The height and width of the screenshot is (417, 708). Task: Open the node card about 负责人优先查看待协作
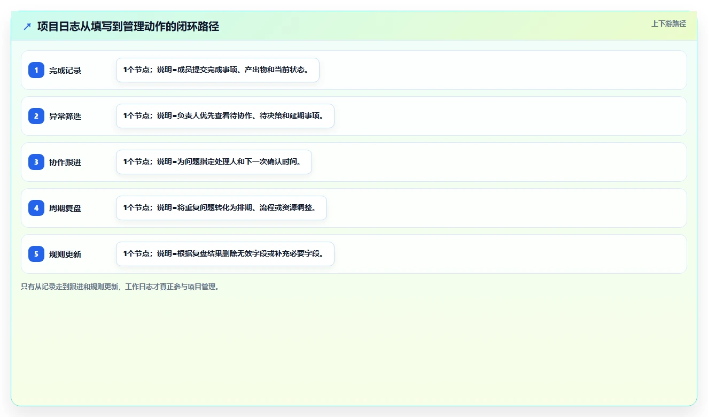(x=225, y=116)
